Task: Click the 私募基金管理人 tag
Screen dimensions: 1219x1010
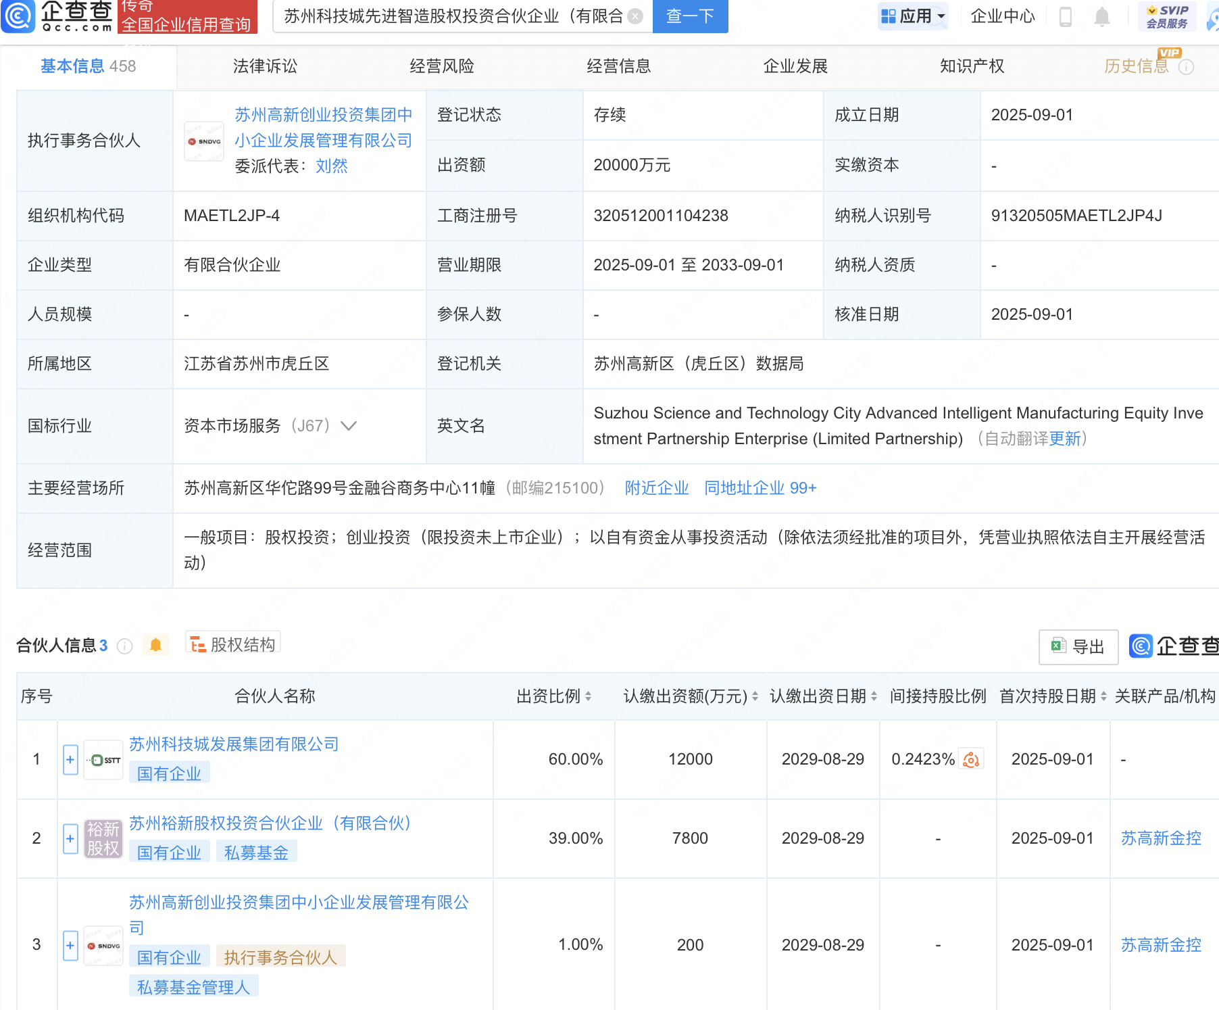Action: click(x=193, y=987)
